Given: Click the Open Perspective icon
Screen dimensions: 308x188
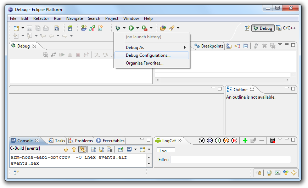Looking at the screenshot, I should point(247,28).
